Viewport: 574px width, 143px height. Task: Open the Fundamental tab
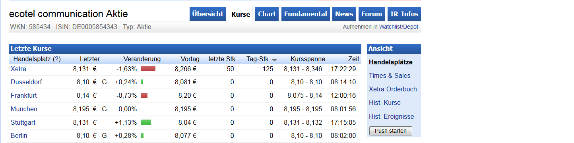tap(306, 14)
